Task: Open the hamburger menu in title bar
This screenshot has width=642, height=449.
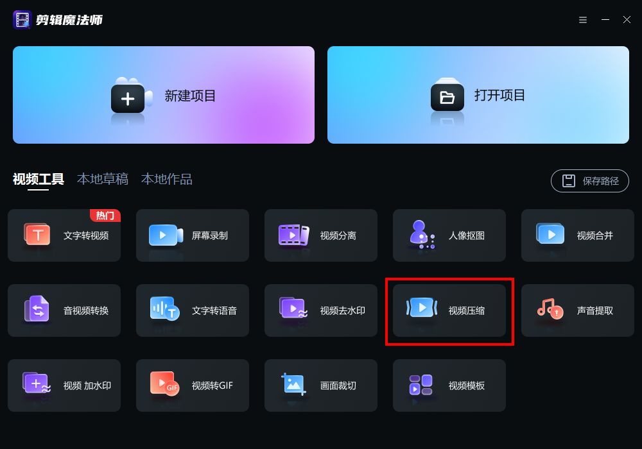Action: coord(583,20)
